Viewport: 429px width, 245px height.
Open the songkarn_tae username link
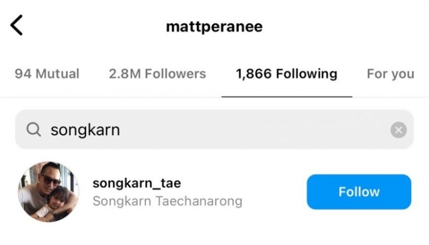[x=137, y=183]
